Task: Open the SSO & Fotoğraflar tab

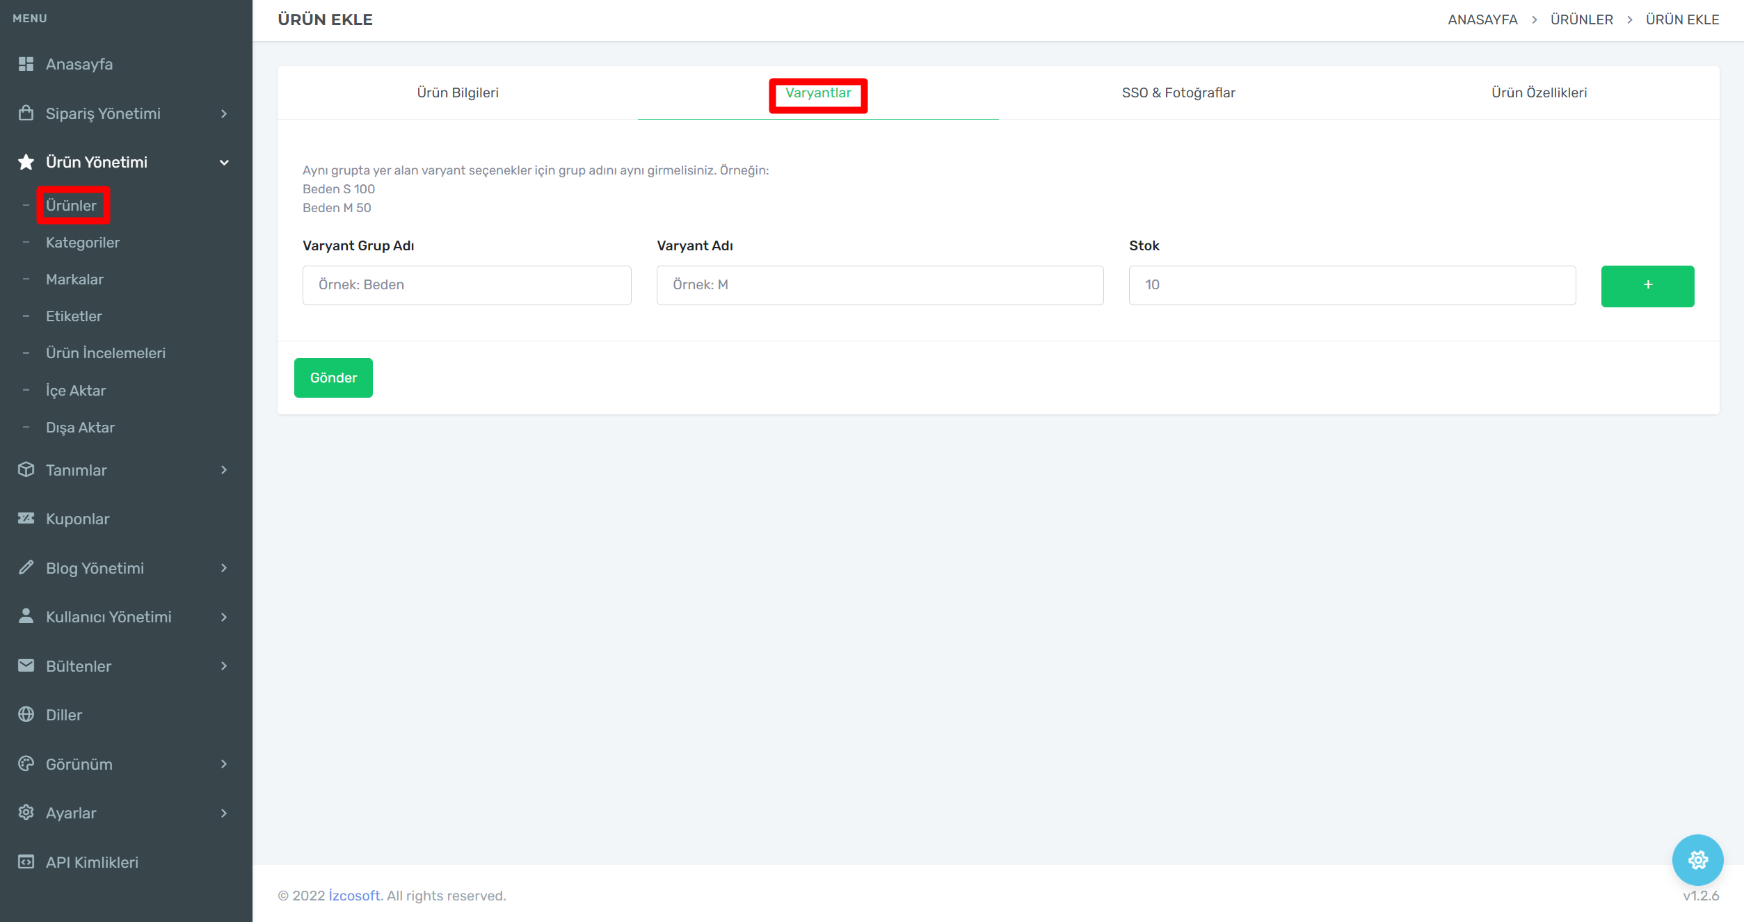Action: (x=1178, y=93)
